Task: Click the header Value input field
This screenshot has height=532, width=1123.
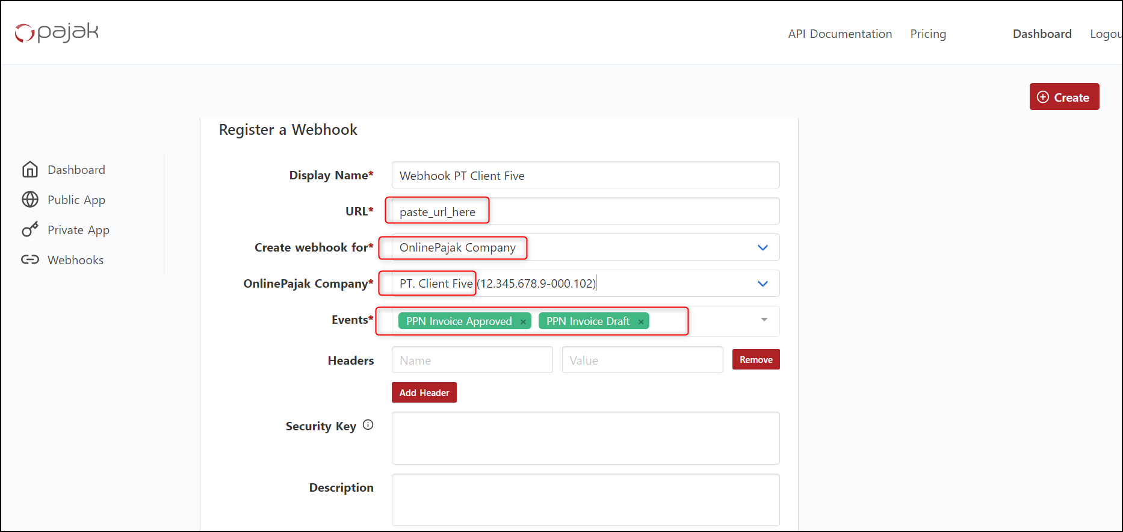Action: pos(642,360)
